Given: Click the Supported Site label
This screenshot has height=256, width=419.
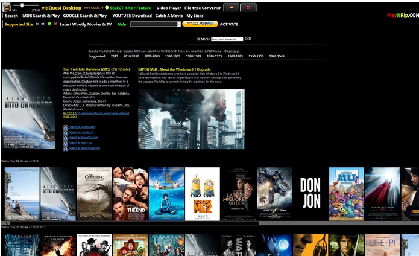Looking at the screenshot, I should [x=19, y=24].
